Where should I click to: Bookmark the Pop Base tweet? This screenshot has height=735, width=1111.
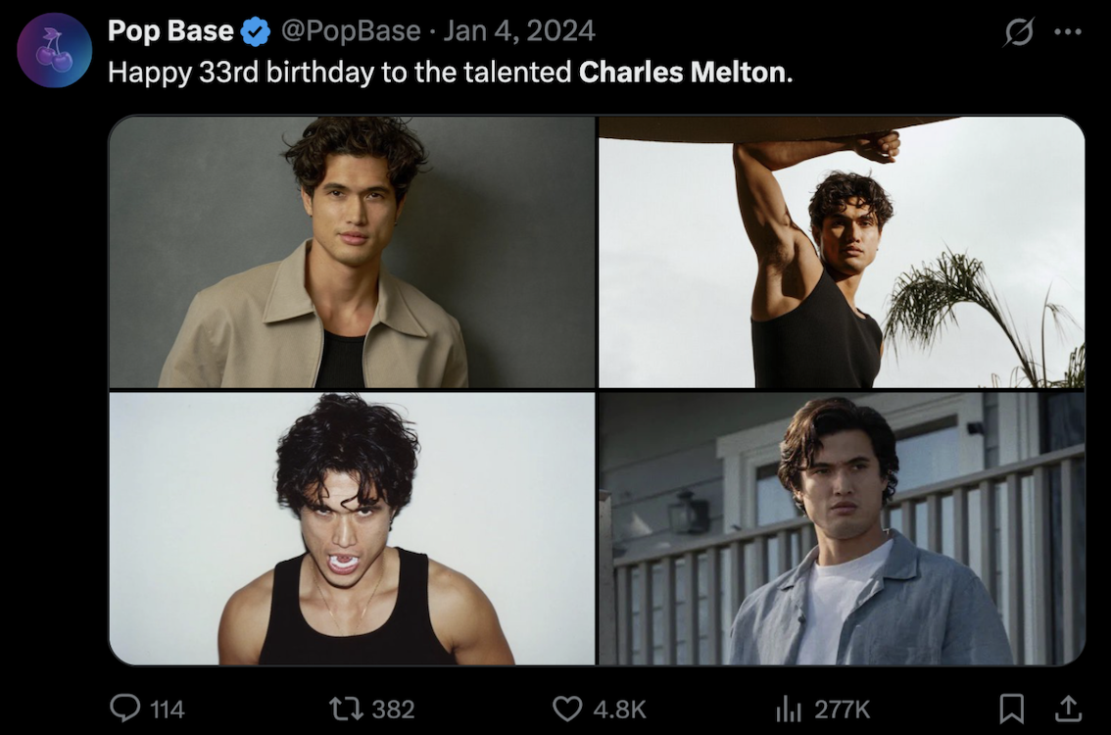pos(1011,708)
